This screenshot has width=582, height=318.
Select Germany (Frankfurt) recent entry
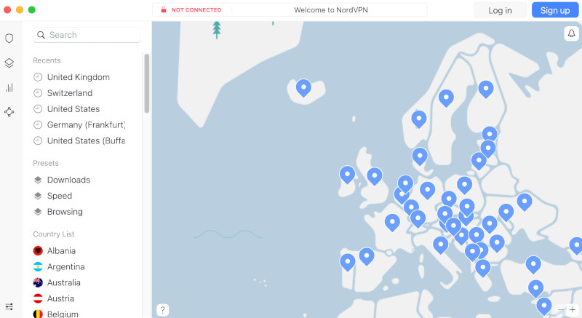point(86,125)
